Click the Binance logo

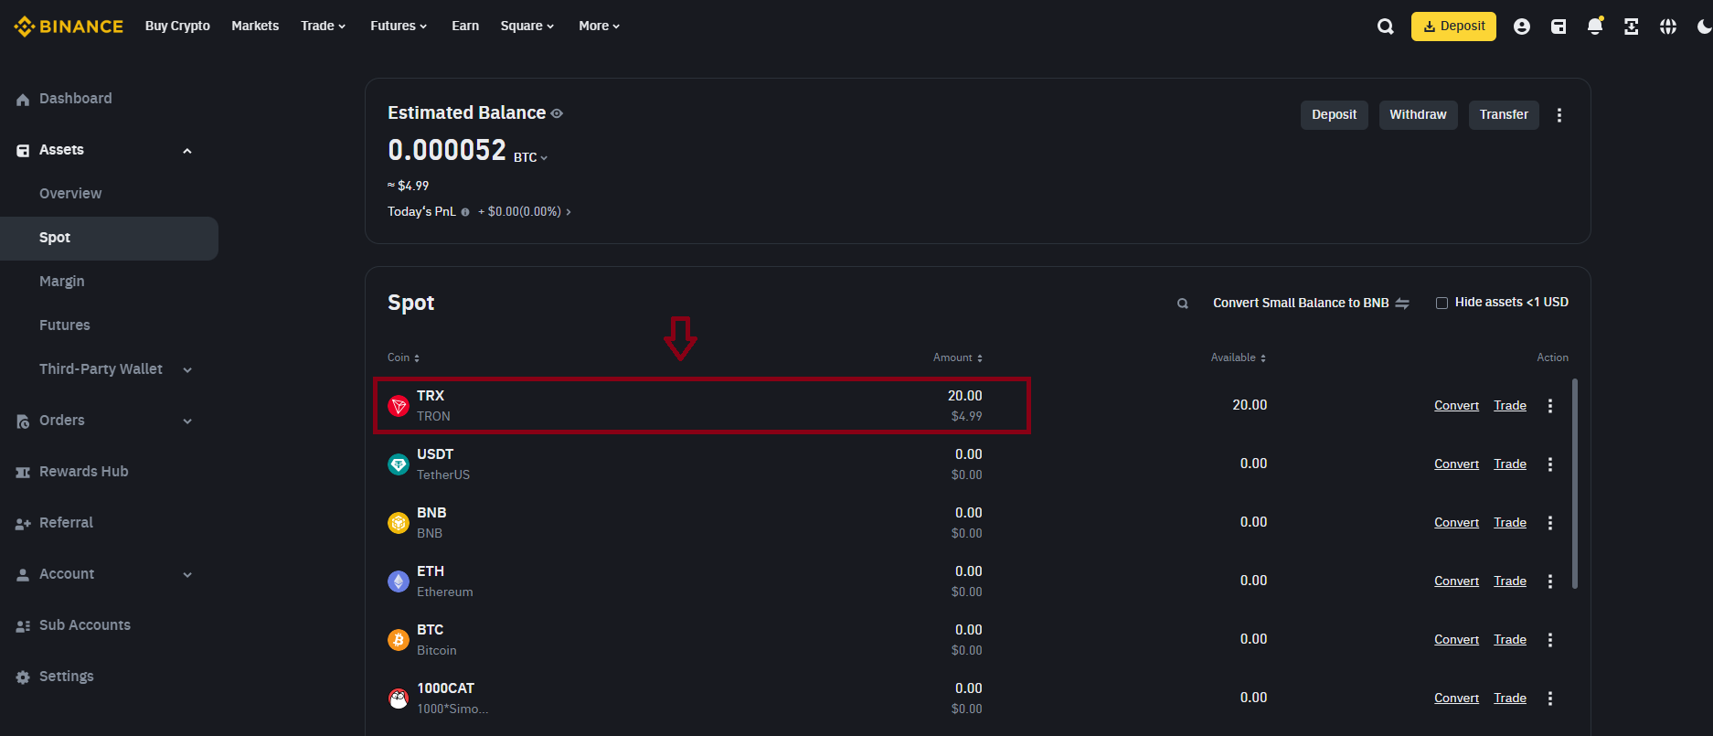(x=69, y=27)
